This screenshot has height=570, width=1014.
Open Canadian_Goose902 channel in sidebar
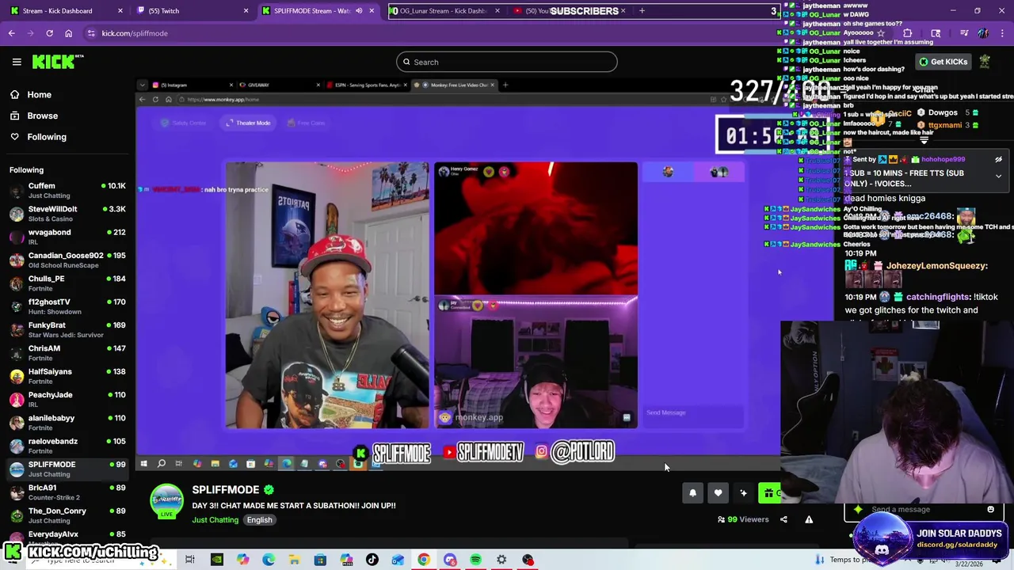tap(67, 260)
